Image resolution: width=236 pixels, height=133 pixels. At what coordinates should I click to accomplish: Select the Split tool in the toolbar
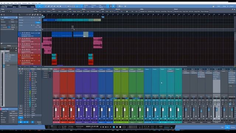[46, 6]
